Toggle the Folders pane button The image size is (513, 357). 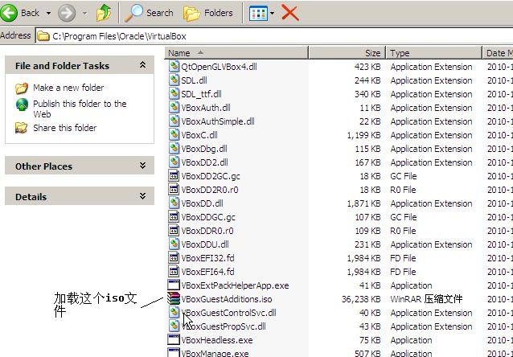tap(208, 13)
